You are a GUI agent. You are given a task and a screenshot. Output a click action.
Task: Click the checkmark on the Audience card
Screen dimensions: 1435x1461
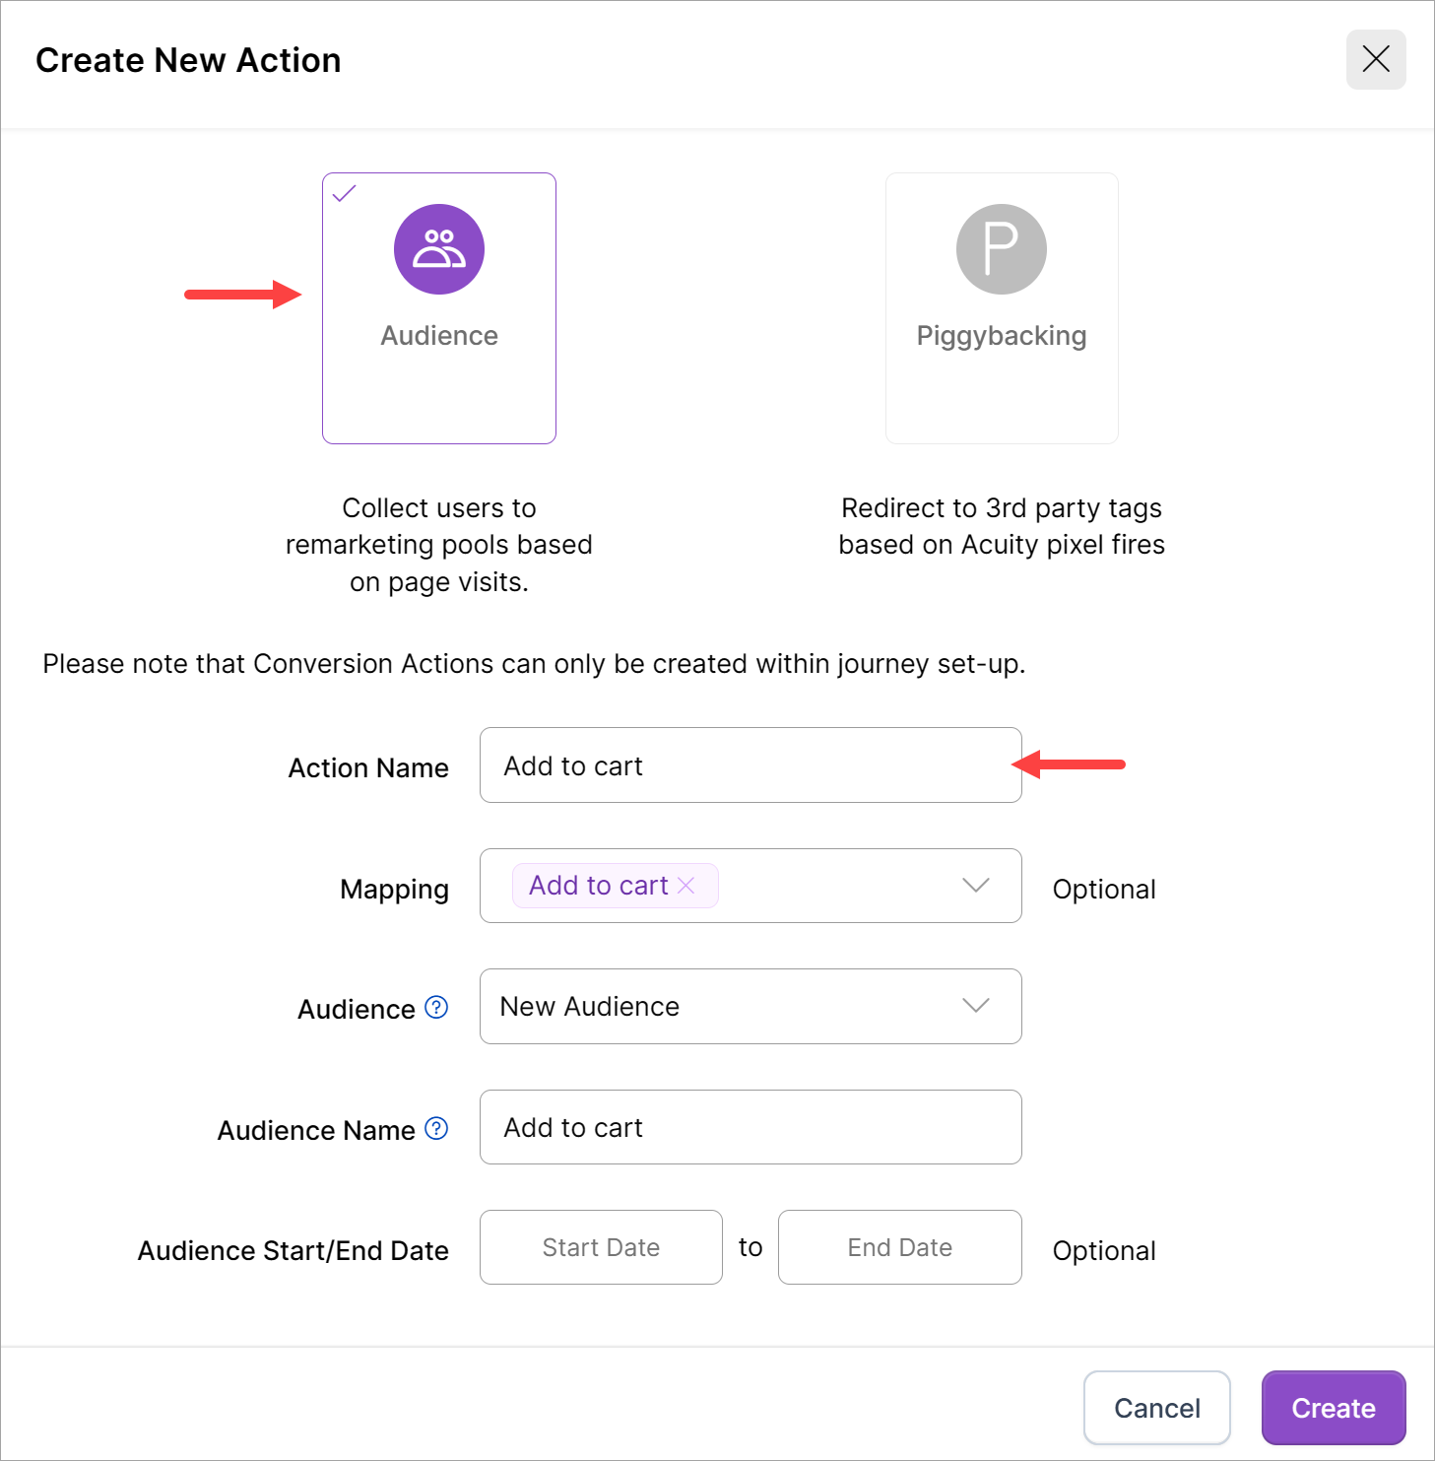coord(344,194)
